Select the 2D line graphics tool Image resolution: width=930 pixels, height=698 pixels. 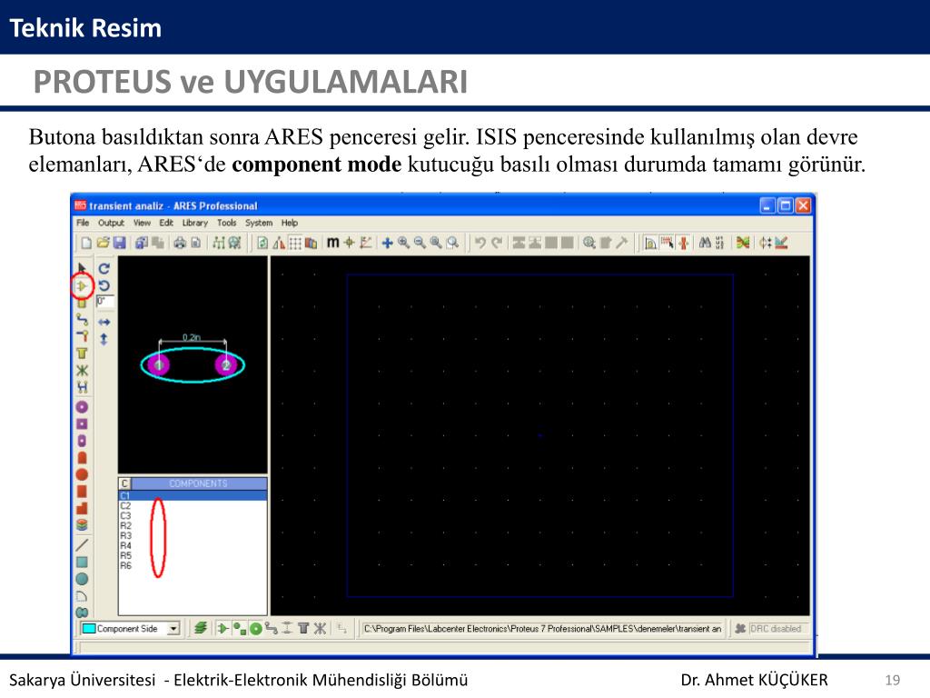click(x=82, y=544)
